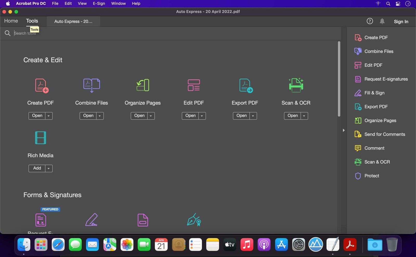This screenshot has height=257, width=416.
Task: Open Protect from the right sidebar
Action: 372,176
